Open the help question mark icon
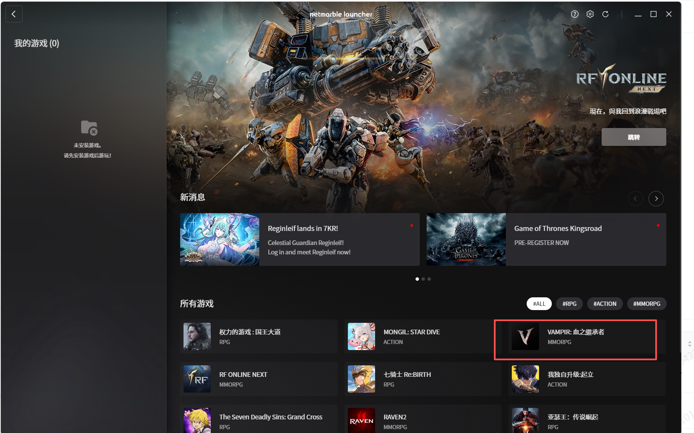The image size is (694, 433). pyautogui.click(x=575, y=14)
